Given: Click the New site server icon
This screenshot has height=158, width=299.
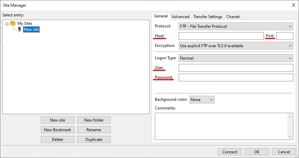Looking at the screenshot, I should point(19,29).
